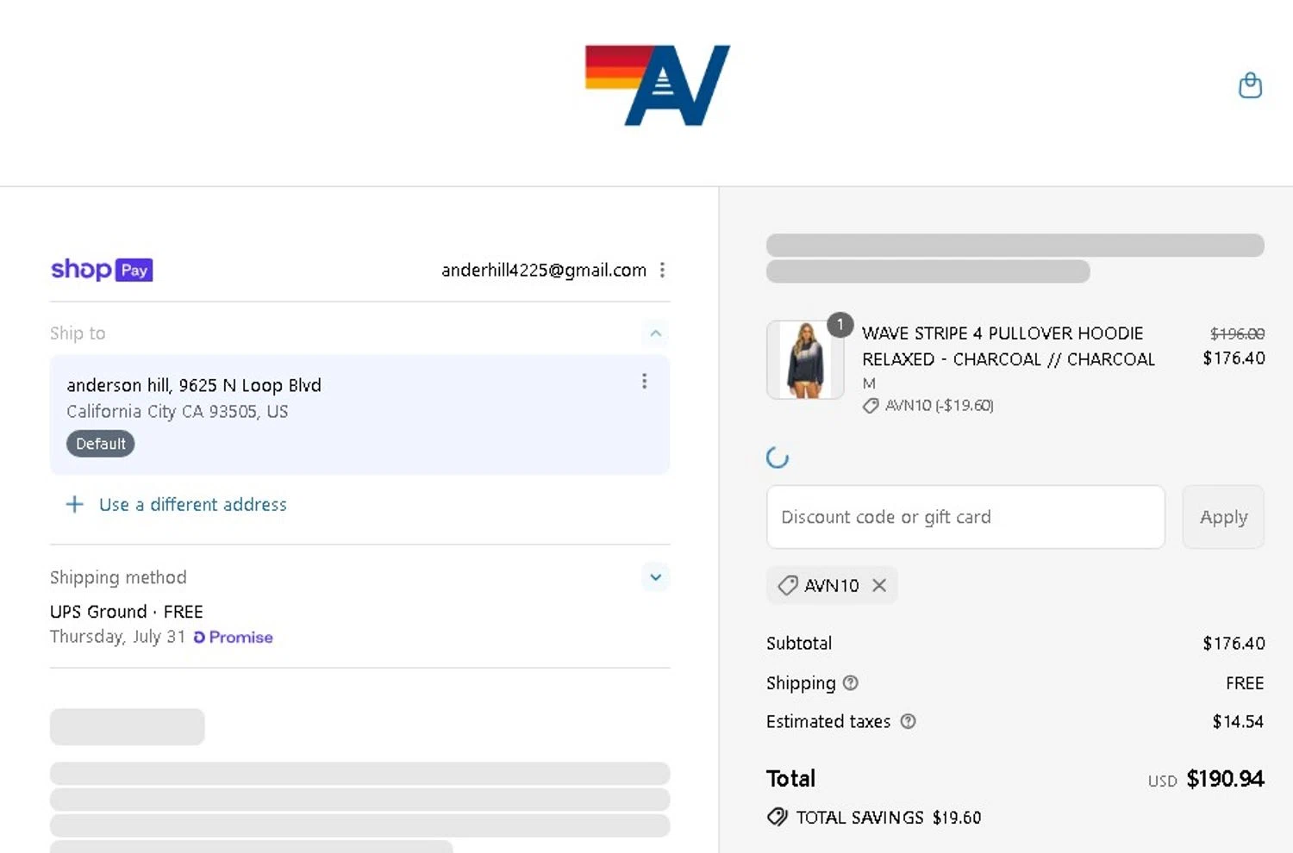Click the AVN10 discount tag under product
Screen dimensions: 1293x853
[x=928, y=405]
